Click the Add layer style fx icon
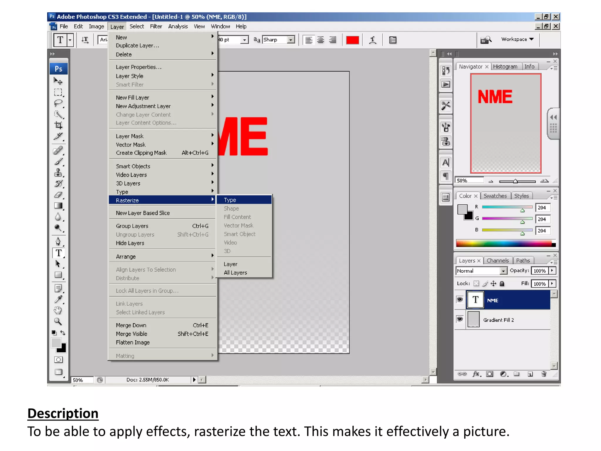 (x=476, y=374)
